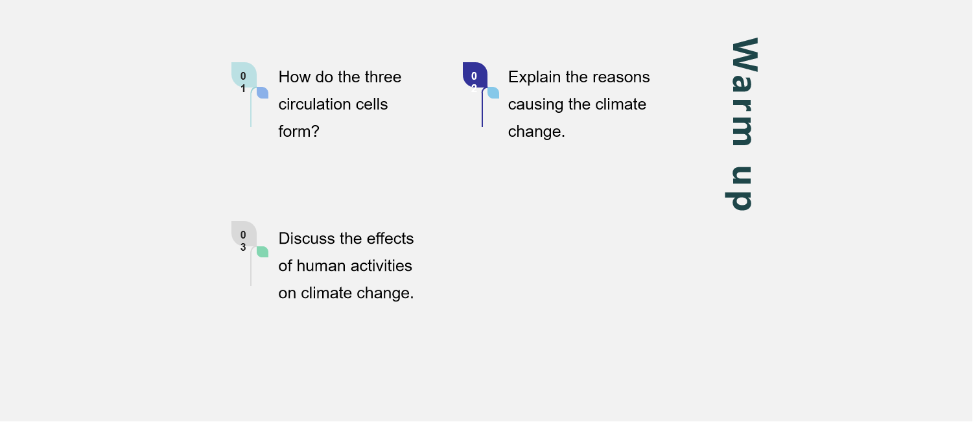Select the "Discuss the effects" text line
973x422 pixels.
tap(346, 239)
